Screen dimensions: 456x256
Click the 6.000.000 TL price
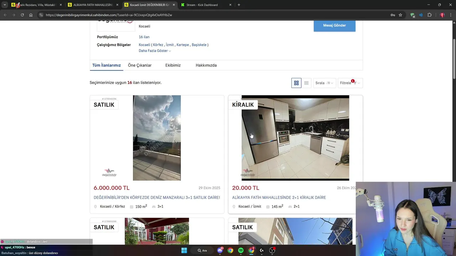pos(112,188)
